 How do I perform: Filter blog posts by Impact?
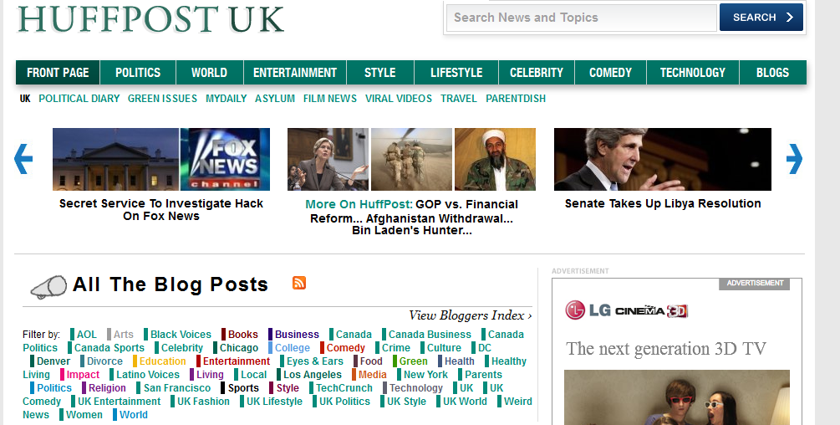click(83, 375)
